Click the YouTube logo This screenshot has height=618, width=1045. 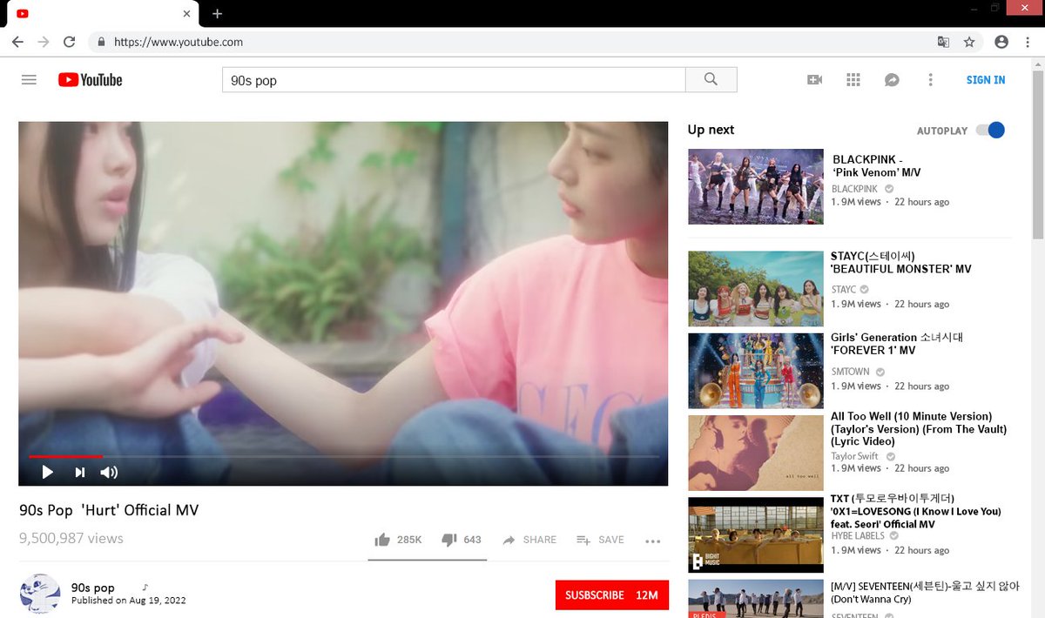[x=91, y=80]
